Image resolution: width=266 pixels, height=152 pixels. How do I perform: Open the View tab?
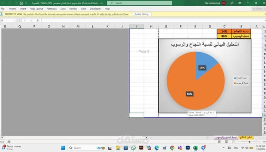[x=83, y=9]
